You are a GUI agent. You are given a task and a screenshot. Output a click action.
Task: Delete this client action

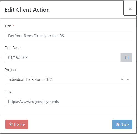(17, 124)
